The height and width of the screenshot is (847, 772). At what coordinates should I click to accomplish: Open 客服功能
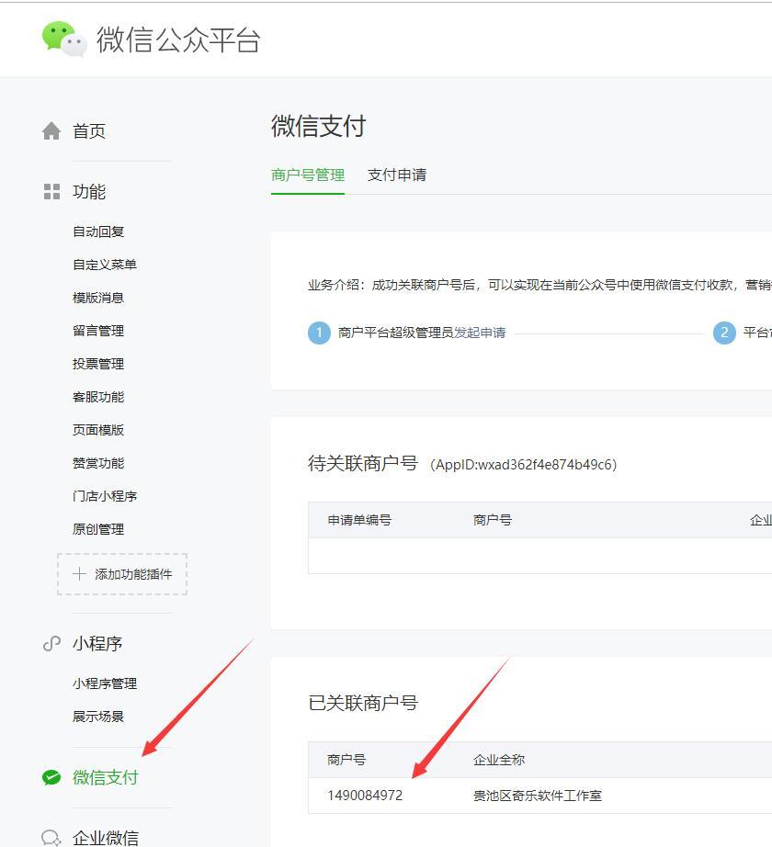(98, 397)
